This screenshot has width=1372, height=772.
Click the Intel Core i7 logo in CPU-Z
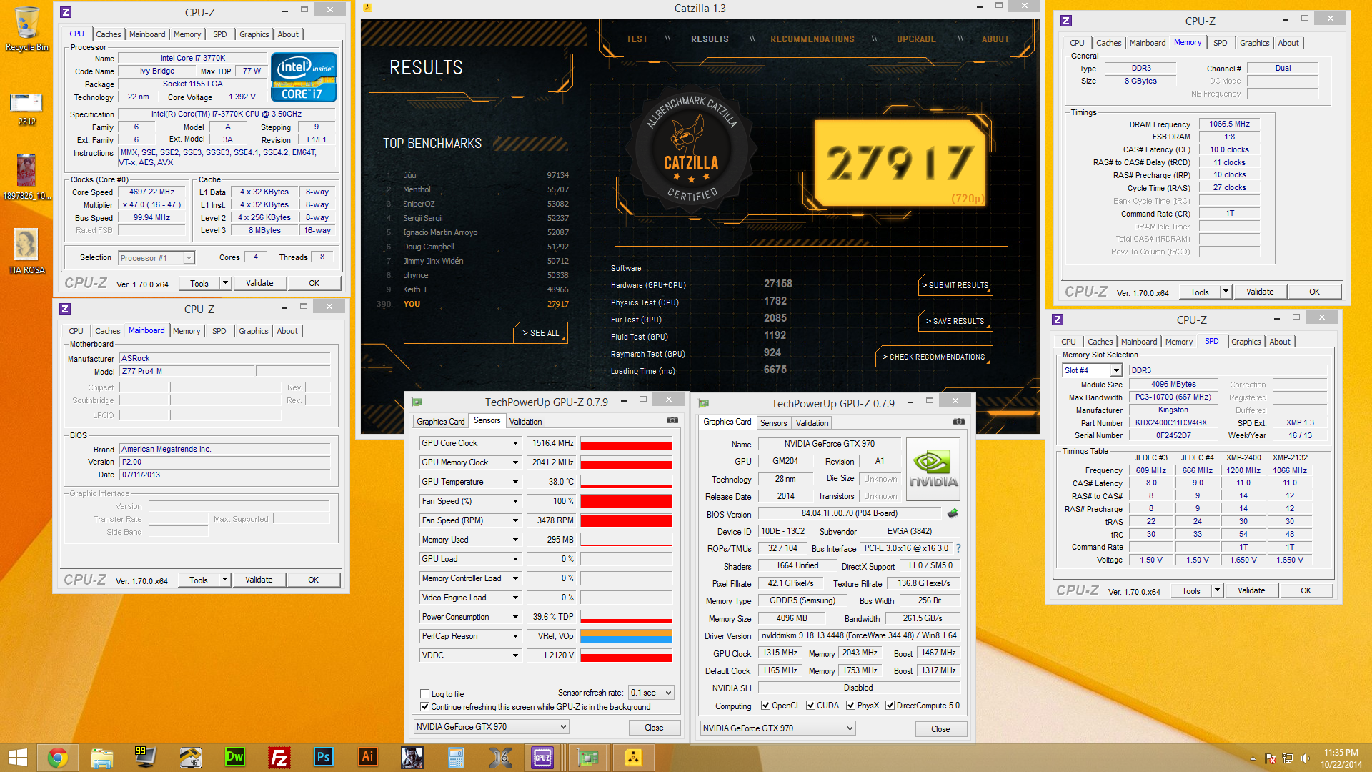click(x=304, y=77)
